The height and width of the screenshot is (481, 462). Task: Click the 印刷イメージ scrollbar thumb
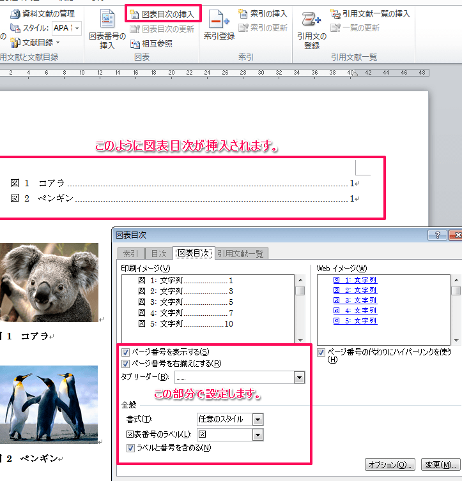point(300,290)
